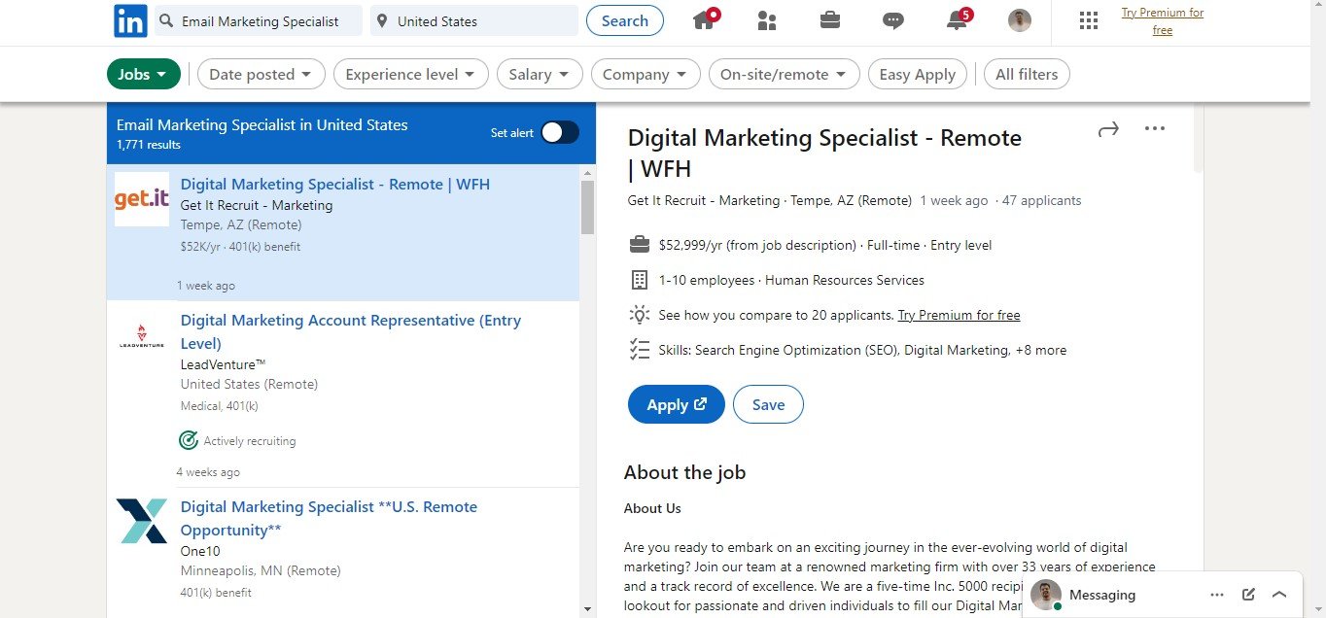Open messaging panel options ellipsis
1326x618 pixels.
click(1217, 595)
